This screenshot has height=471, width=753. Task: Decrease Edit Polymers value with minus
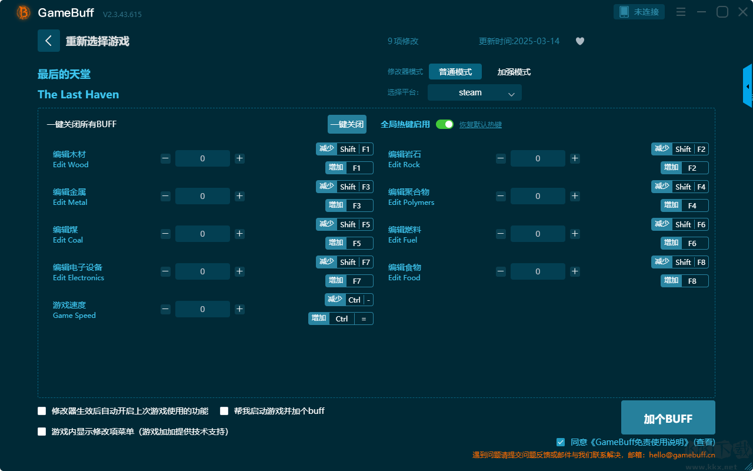tap(501, 196)
